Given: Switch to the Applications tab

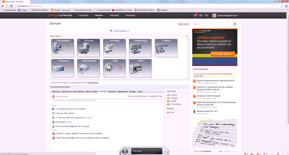Looking at the screenshot, I should [x=122, y=91].
